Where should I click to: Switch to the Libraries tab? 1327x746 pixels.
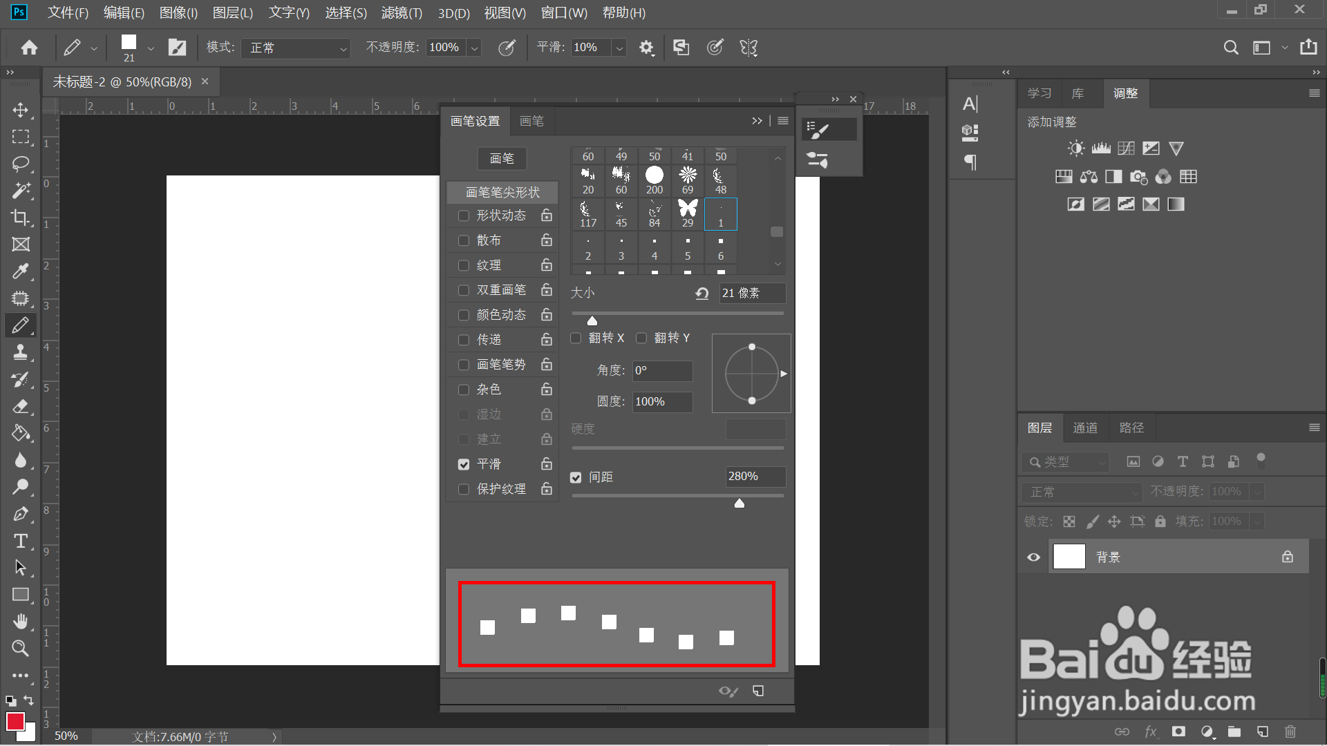(1077, 93)
